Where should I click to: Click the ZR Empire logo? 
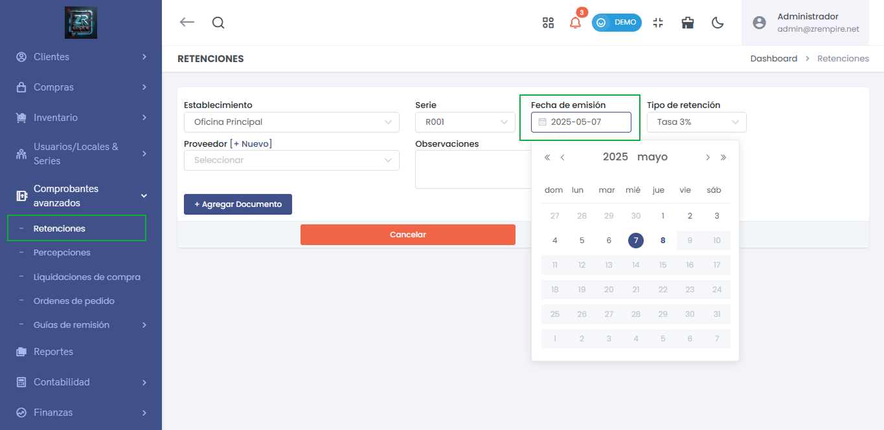[80, 22]
